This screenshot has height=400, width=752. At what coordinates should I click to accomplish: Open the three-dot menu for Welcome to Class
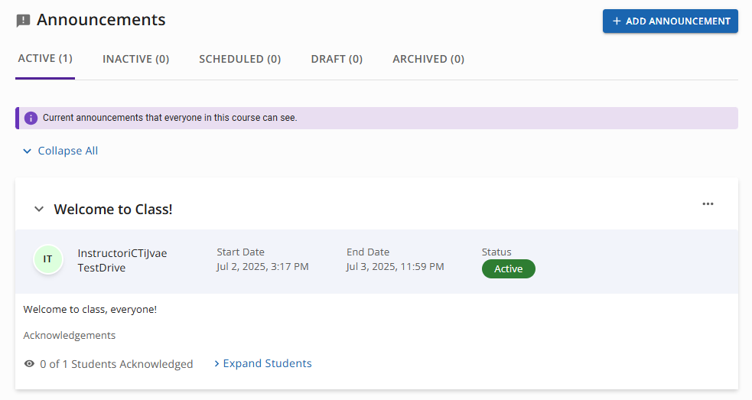point(708,204)
